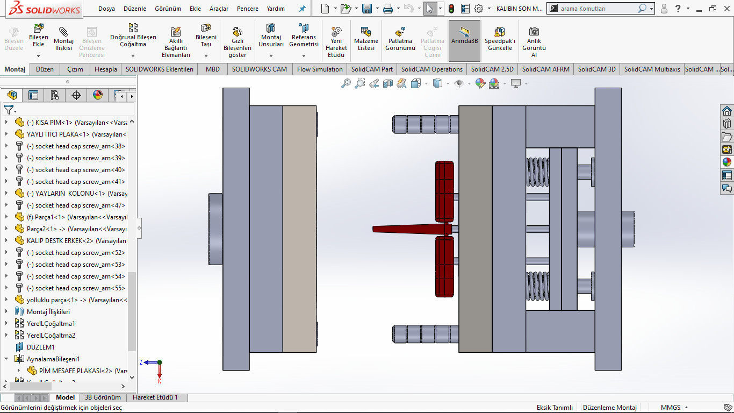
Task: Click the New document icon
Action: [x=325, y=9]
